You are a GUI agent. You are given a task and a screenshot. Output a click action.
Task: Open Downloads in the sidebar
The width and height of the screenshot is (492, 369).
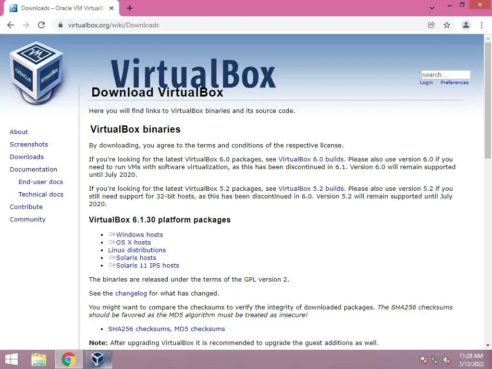pos(27,157)
